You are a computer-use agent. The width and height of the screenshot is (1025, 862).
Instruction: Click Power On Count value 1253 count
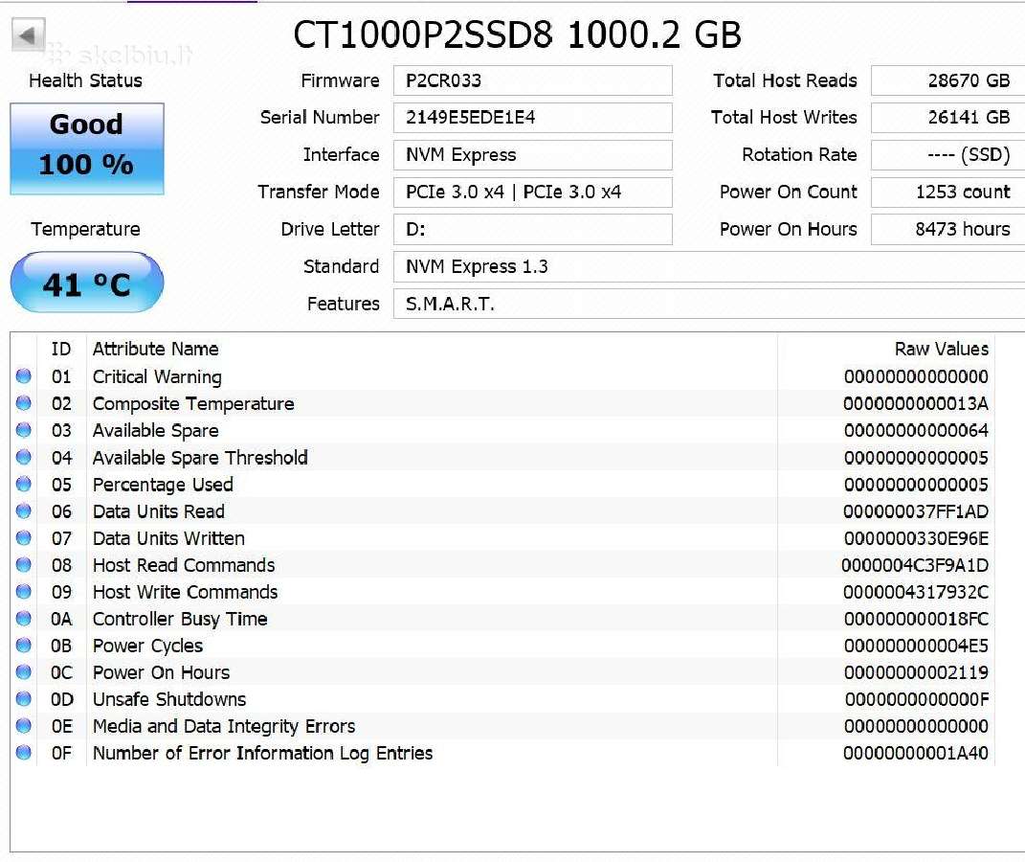point(947,193)
